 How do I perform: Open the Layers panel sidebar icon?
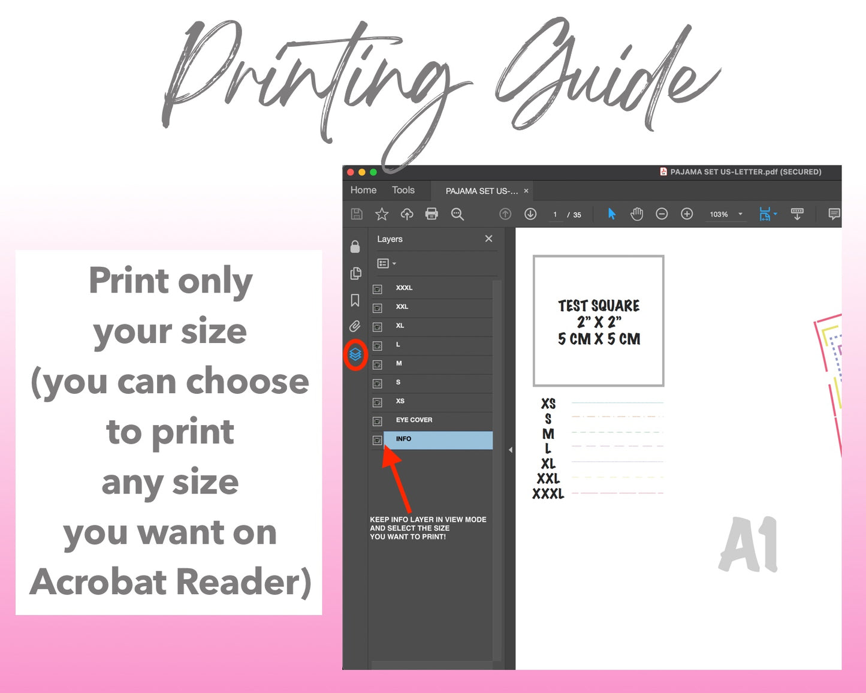(355, 355)
